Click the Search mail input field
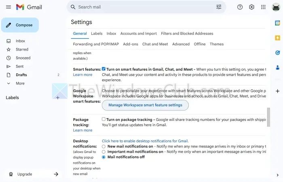283x182 pixels. pos(146,7)
